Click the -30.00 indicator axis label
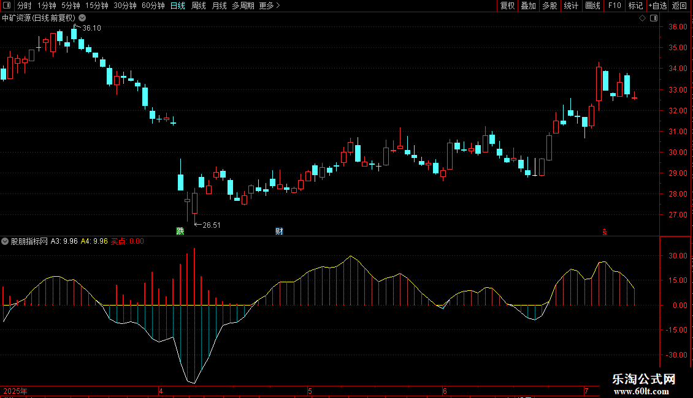This screenshot has height=398, width=693. point(676,355)
